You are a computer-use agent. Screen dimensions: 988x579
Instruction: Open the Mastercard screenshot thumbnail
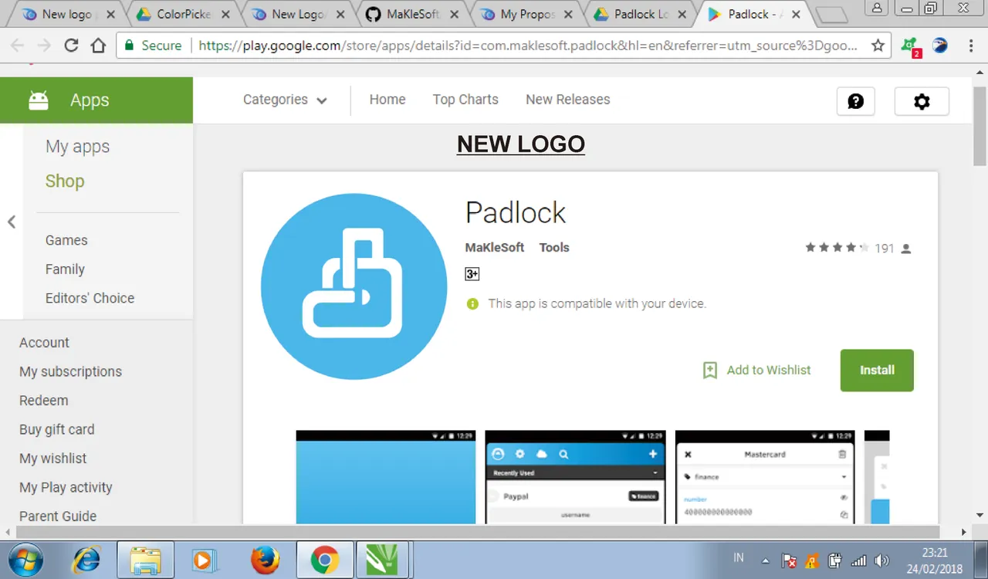[x=765, y=477]
